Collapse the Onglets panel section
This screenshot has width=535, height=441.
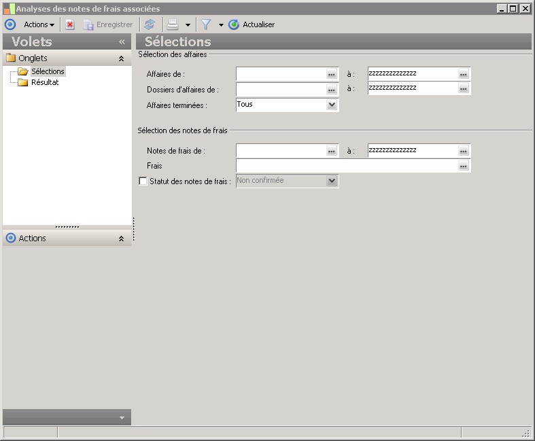121,59
